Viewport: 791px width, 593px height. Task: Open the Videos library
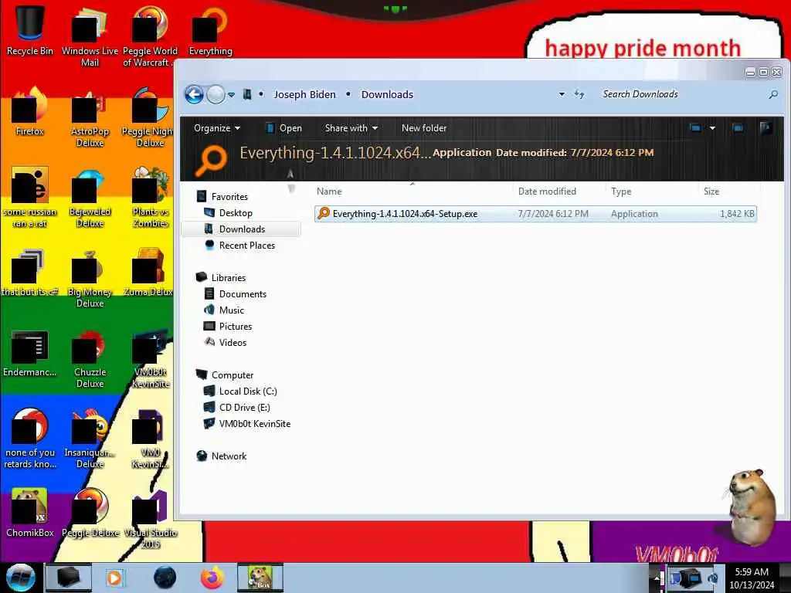tap(232, 342)
